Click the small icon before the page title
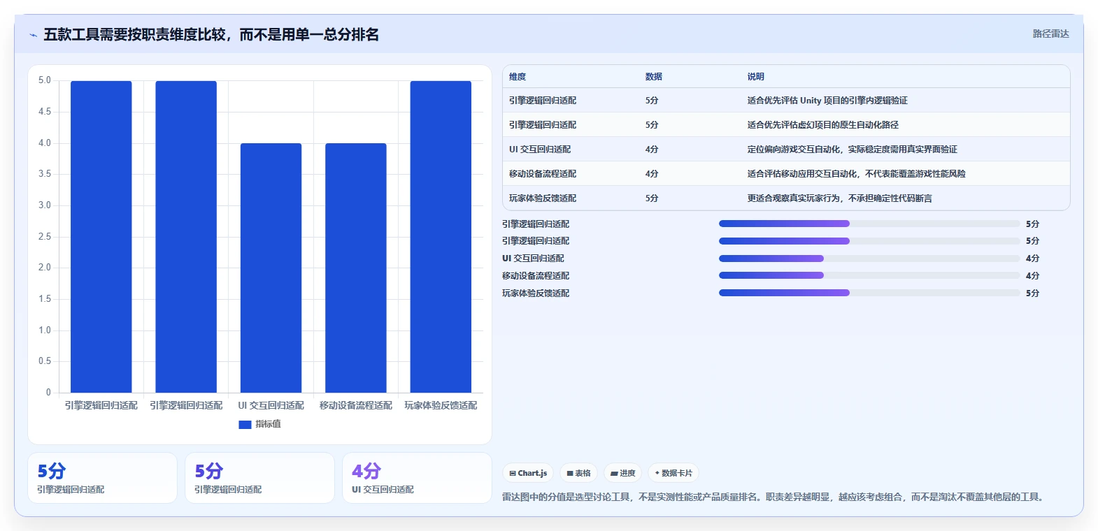 click(33, 35)
